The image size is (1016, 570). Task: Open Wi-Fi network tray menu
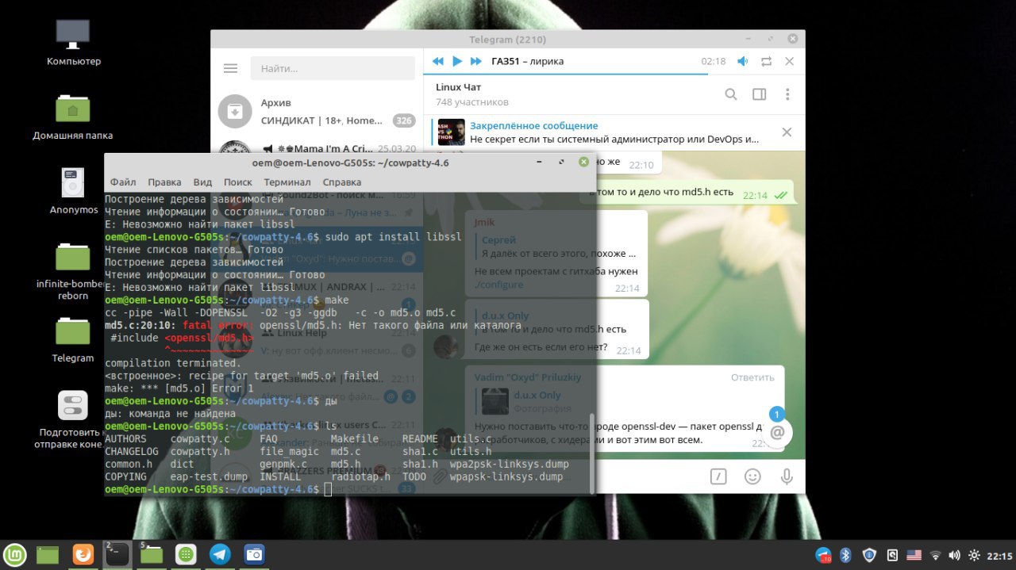(936, 555)
